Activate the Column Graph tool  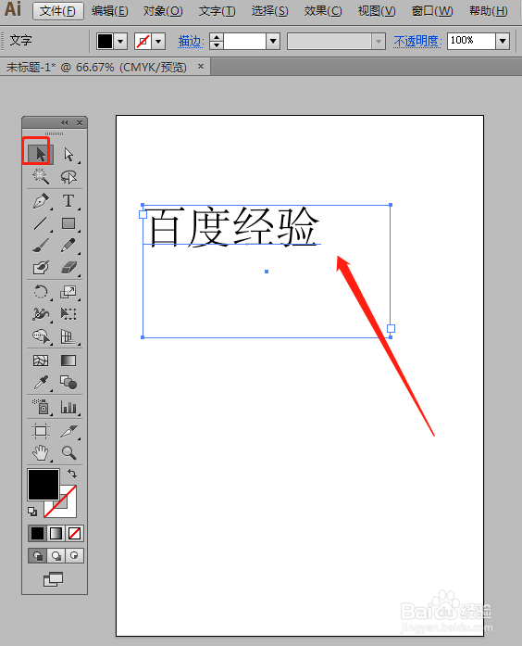point(68,407)
